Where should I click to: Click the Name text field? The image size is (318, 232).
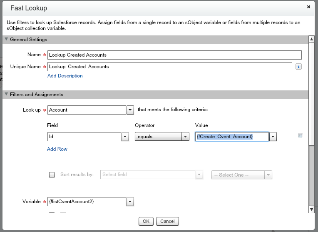[x=174, y=55]
